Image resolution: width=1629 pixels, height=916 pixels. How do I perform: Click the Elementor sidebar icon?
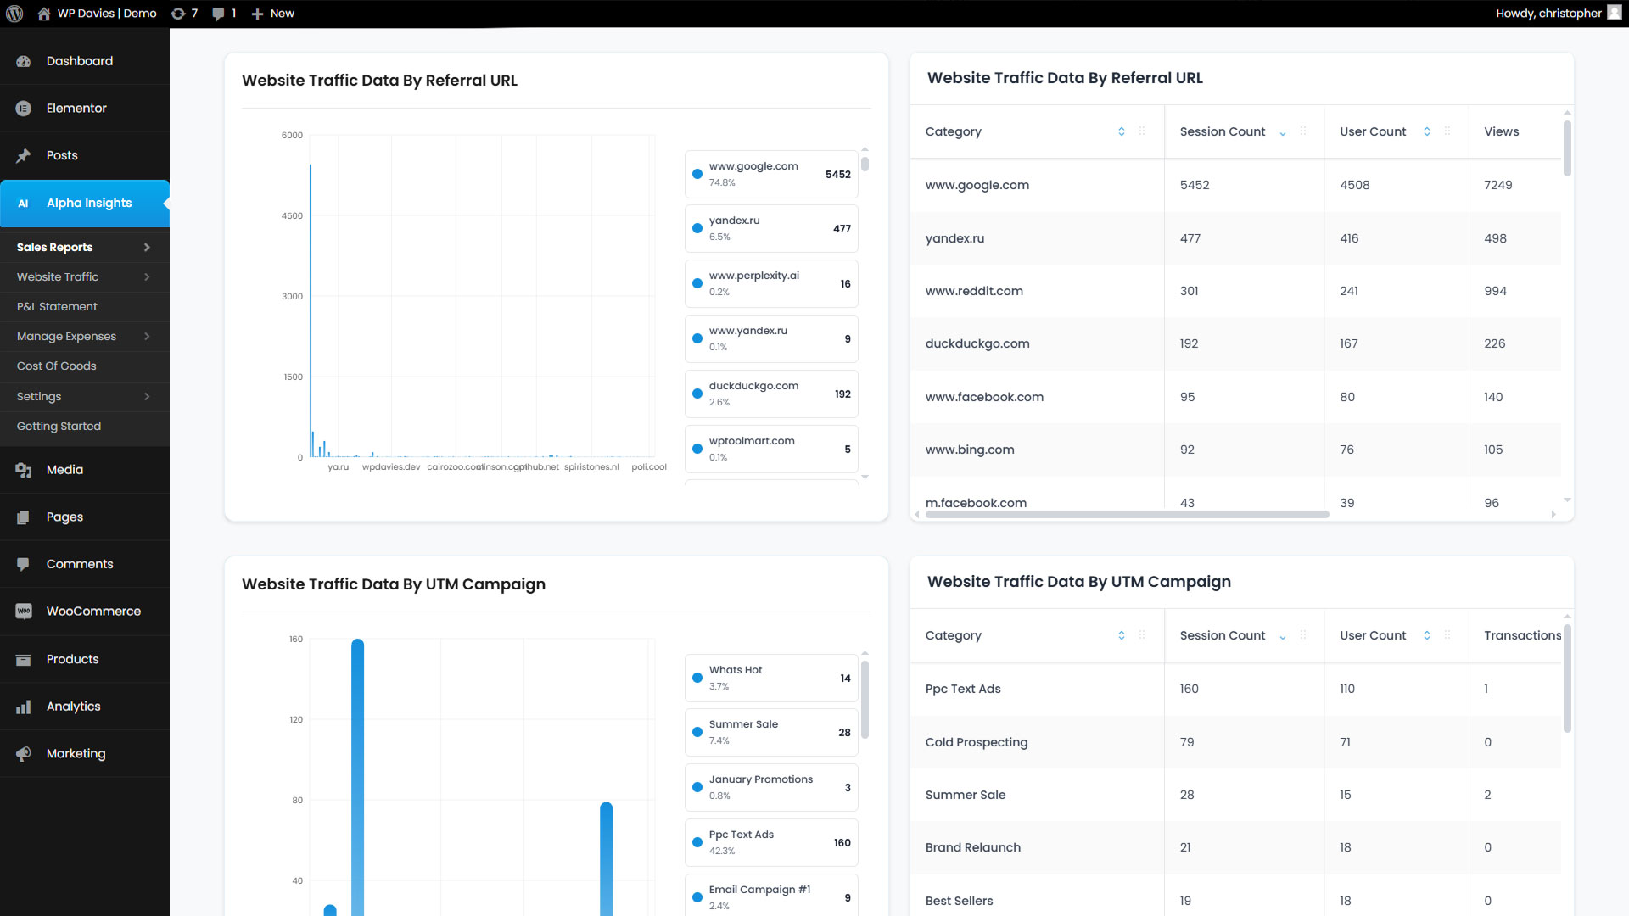tap(24, 109)
